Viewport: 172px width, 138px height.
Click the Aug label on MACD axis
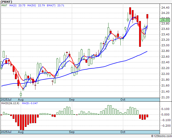tap(21, 132)
